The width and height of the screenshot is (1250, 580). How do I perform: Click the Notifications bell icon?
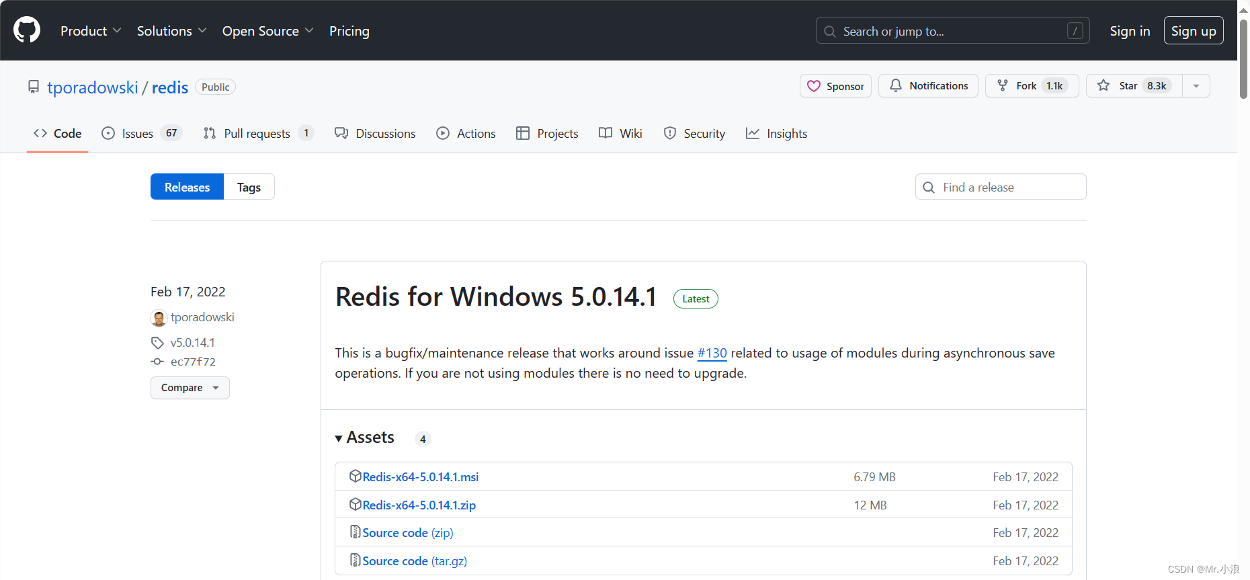click(896, 85)
